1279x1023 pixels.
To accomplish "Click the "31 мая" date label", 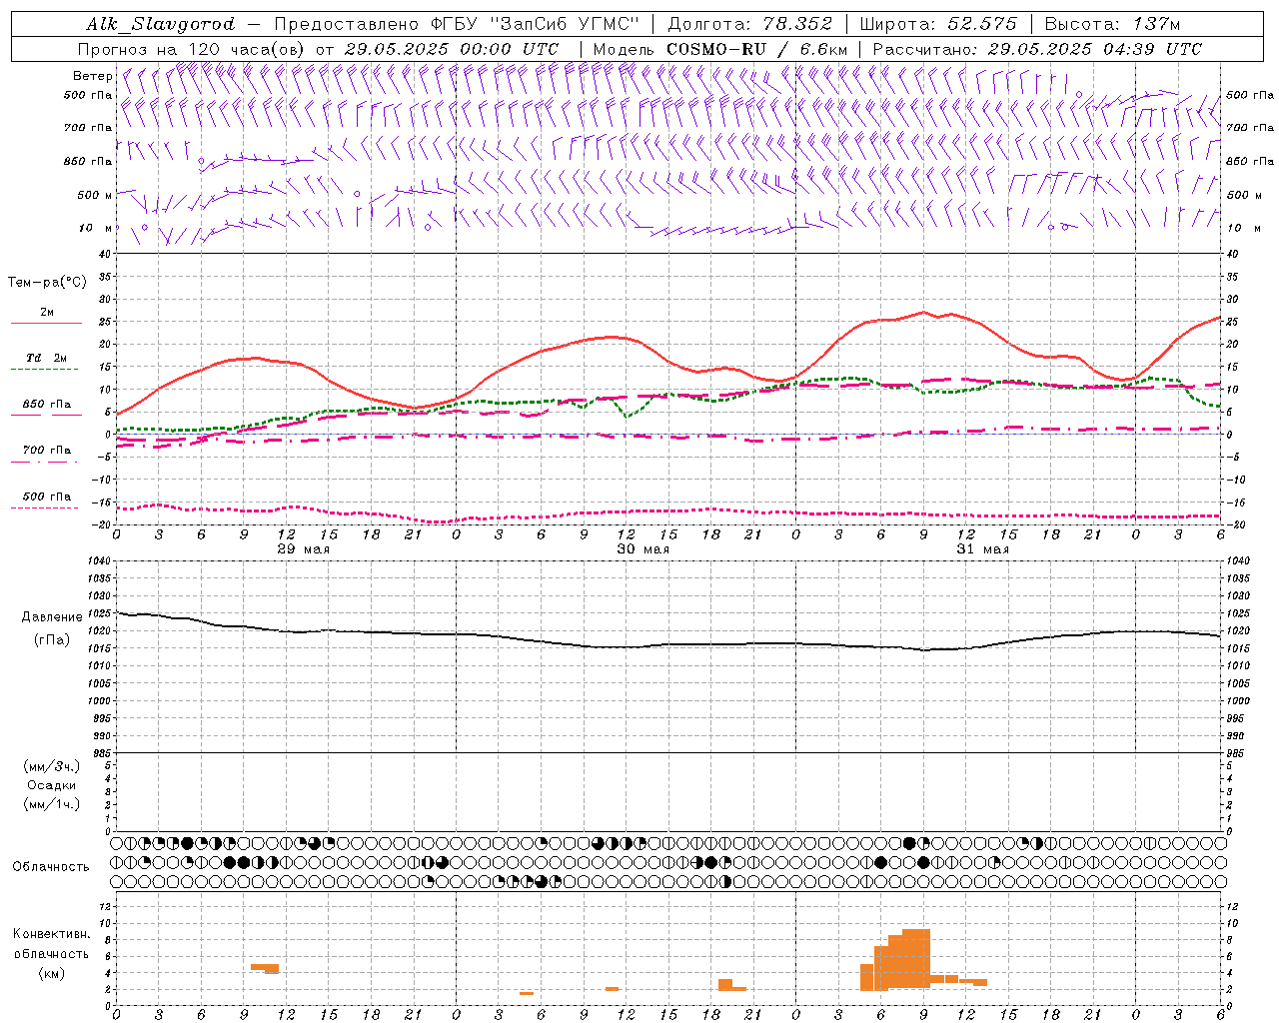I will click(x=982, y=549).
